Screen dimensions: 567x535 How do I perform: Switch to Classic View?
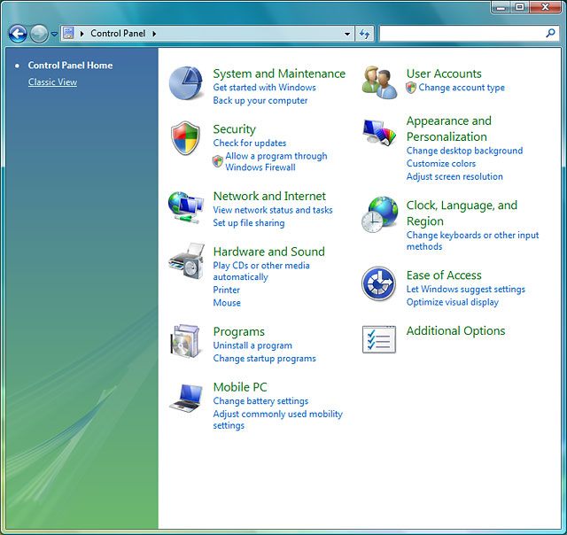52,82
